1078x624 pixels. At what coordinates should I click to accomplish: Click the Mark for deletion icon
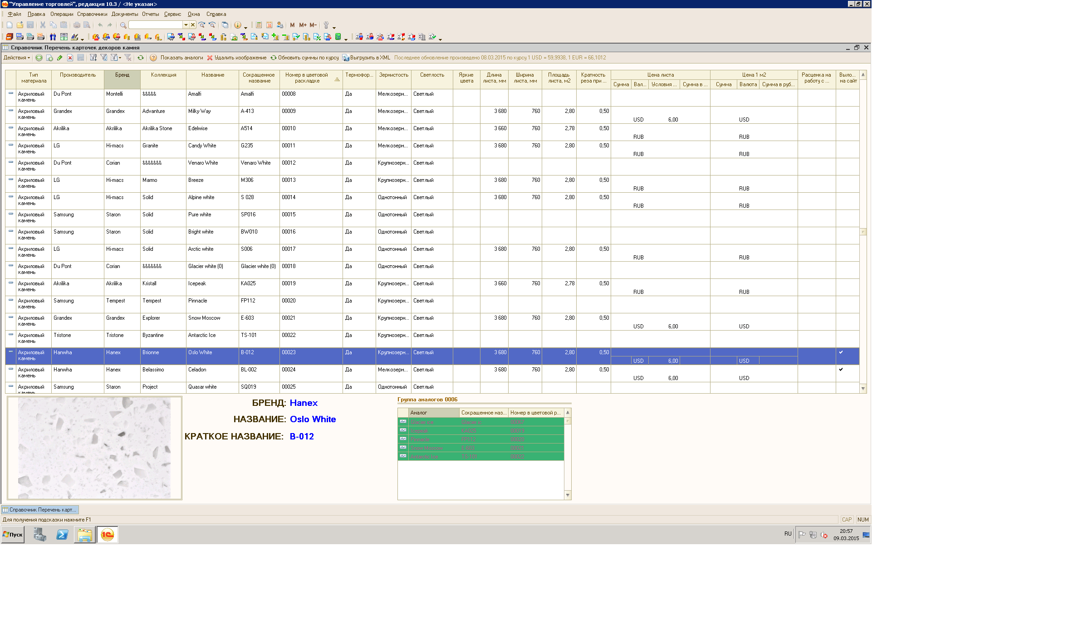tap(70, 58)
